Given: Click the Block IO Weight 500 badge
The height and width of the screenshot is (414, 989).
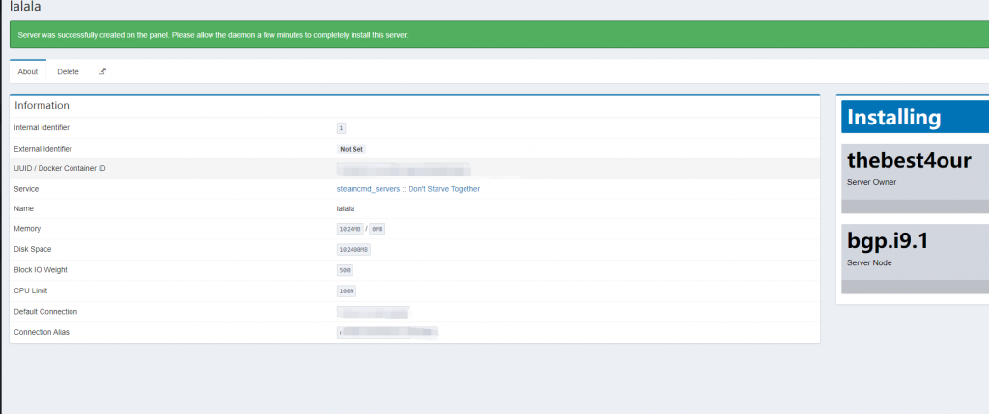Looking at the screenshot, I should pyautogui.click(x=344, y=270).
